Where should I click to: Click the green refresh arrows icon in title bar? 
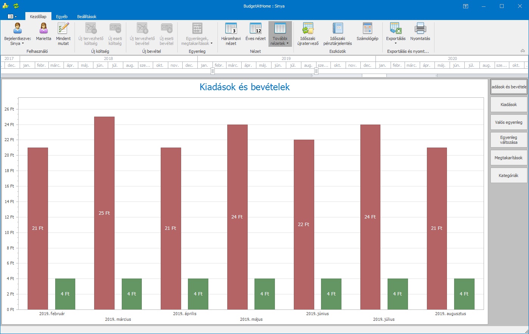16,6
